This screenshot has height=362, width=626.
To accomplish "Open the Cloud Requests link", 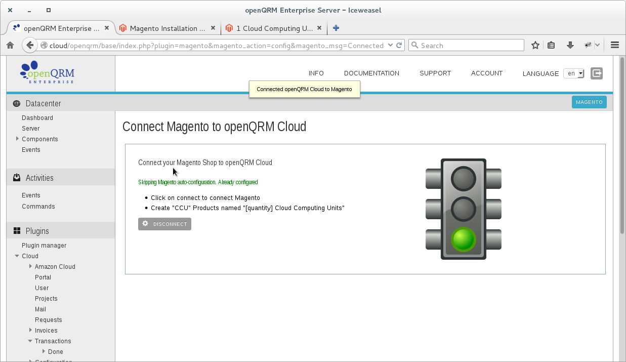I will click(x=49, y=320).
